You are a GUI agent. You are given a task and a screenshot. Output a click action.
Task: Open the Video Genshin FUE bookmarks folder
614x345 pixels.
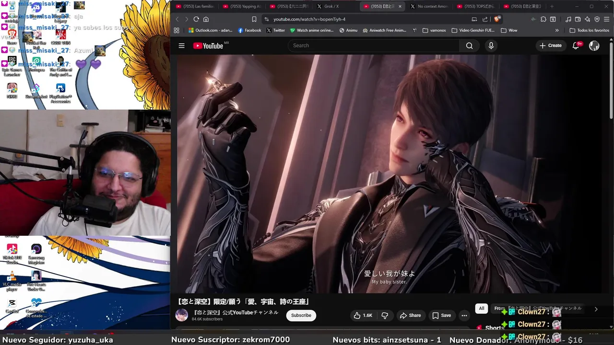[x=473, y=30]
